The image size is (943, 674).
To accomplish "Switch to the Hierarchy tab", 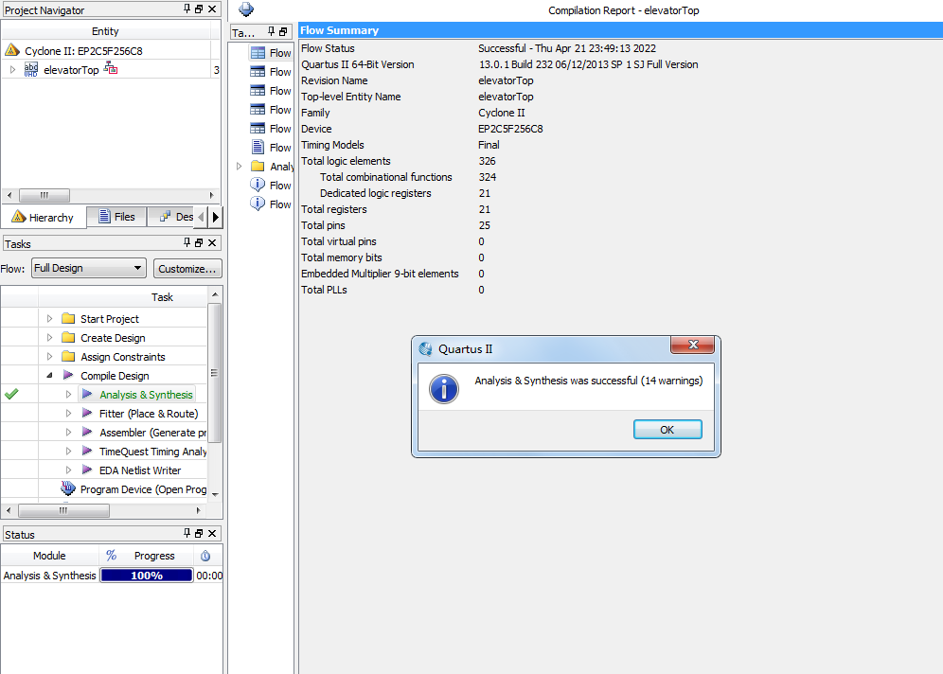I will (44, 217).
